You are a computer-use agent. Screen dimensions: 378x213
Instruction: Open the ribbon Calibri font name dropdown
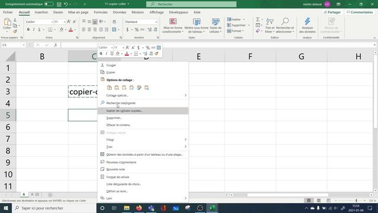(52, 22)
